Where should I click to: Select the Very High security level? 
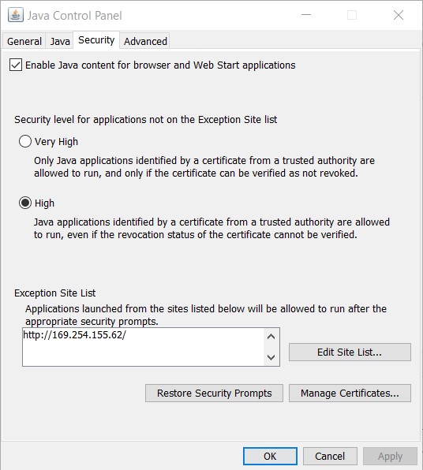[x=25, y=141]
